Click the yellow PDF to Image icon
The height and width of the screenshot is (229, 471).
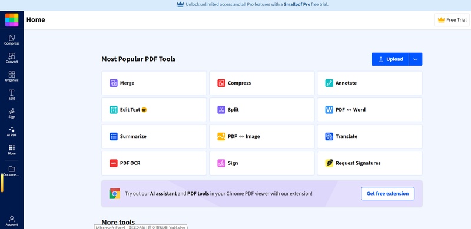221,136
